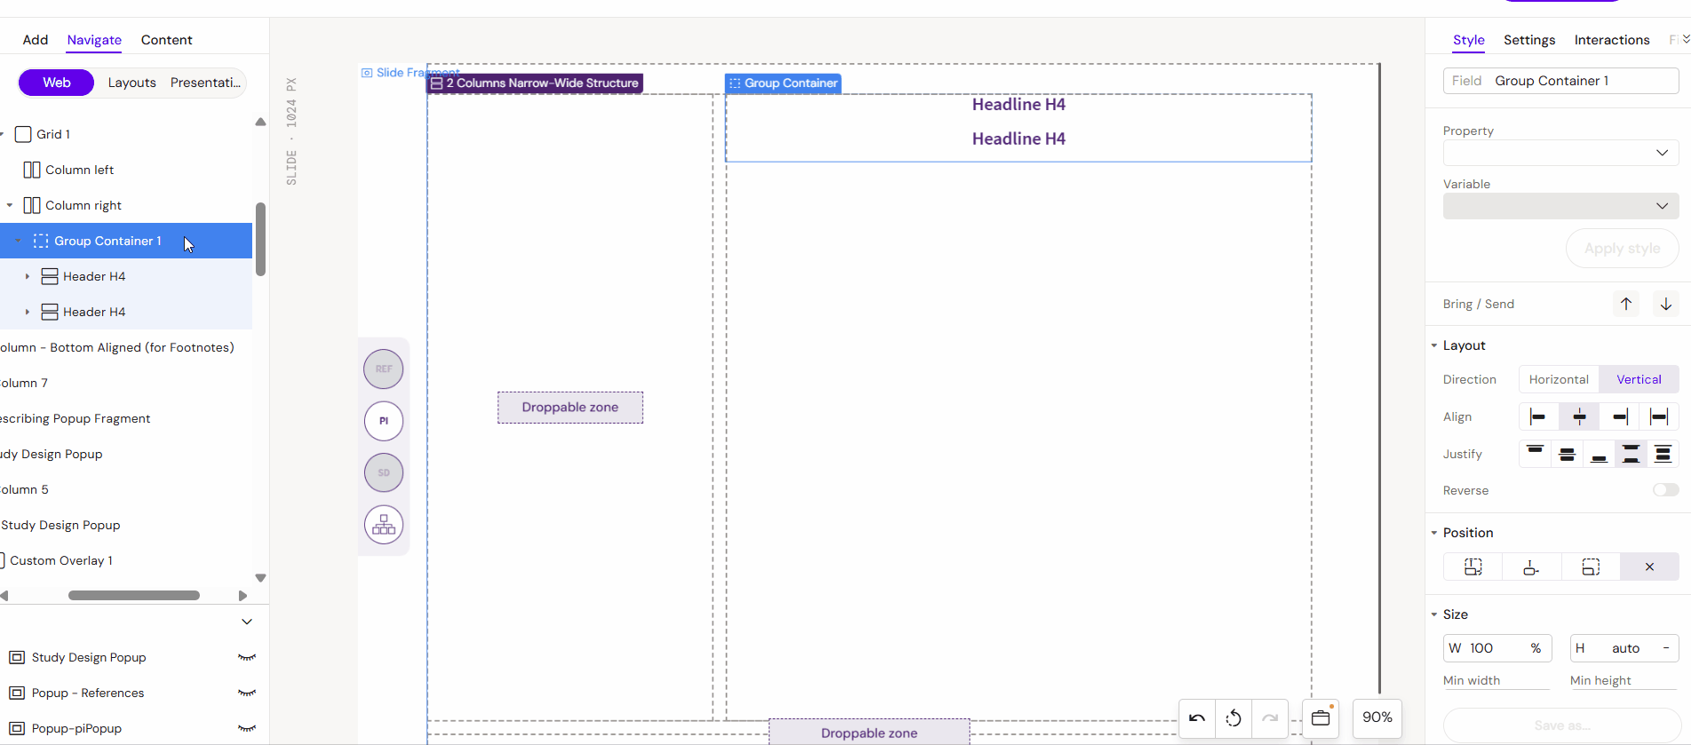
Task: Align items to the right
Action: (1620, 416)
